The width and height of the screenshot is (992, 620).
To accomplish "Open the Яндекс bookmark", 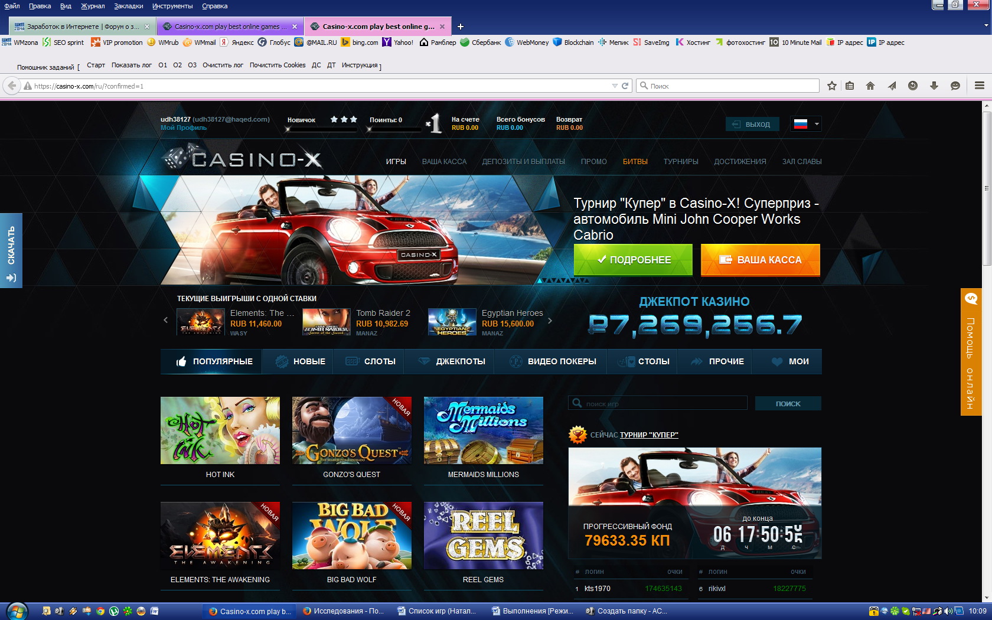I will tap(237, 43).
